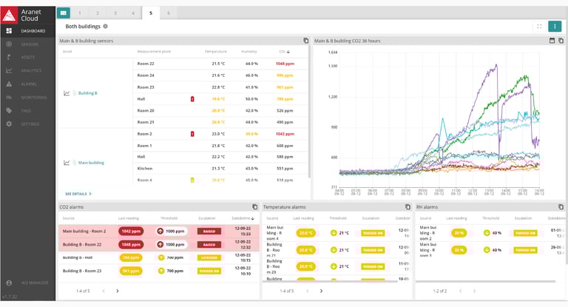The image size is (568, 307).
Task: Open the calendar for the CO2 chart
Action: (552, 41)
